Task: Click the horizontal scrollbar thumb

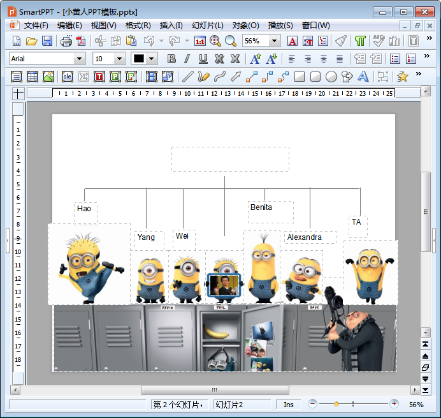Action: point(215,390)
